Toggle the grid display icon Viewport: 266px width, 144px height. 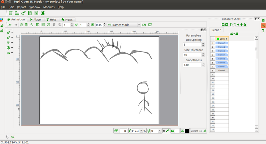43,25
